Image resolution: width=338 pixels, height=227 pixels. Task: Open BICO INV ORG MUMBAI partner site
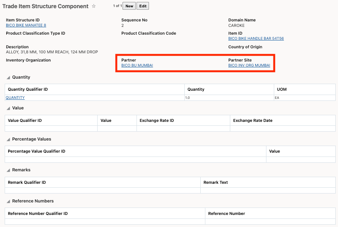click(249, 65)
